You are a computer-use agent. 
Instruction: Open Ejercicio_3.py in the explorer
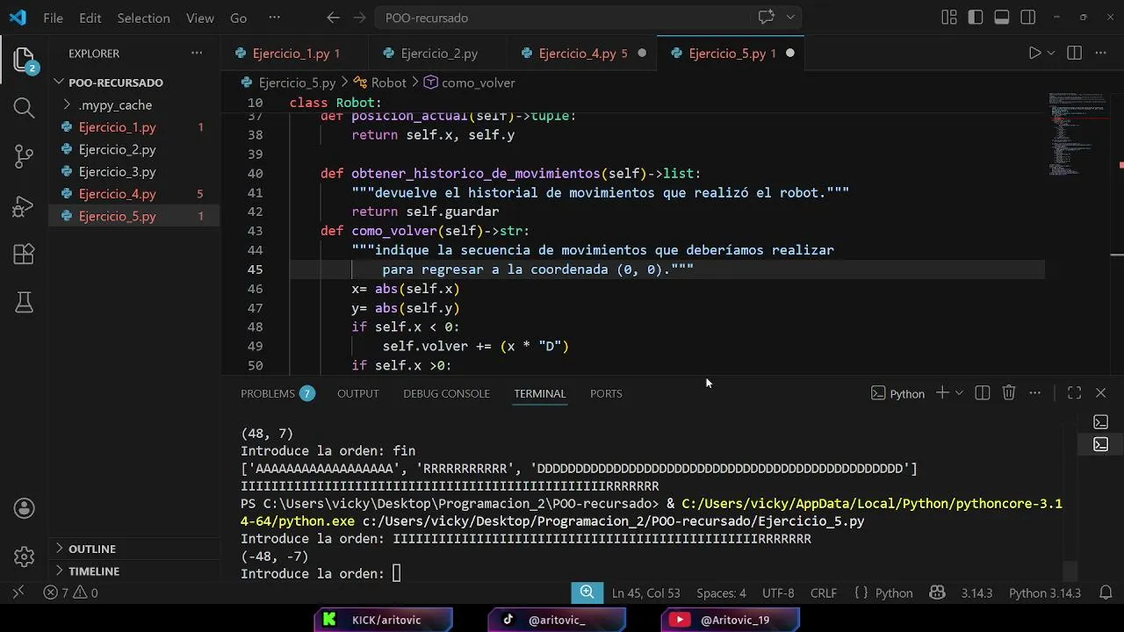click(117, 172)
